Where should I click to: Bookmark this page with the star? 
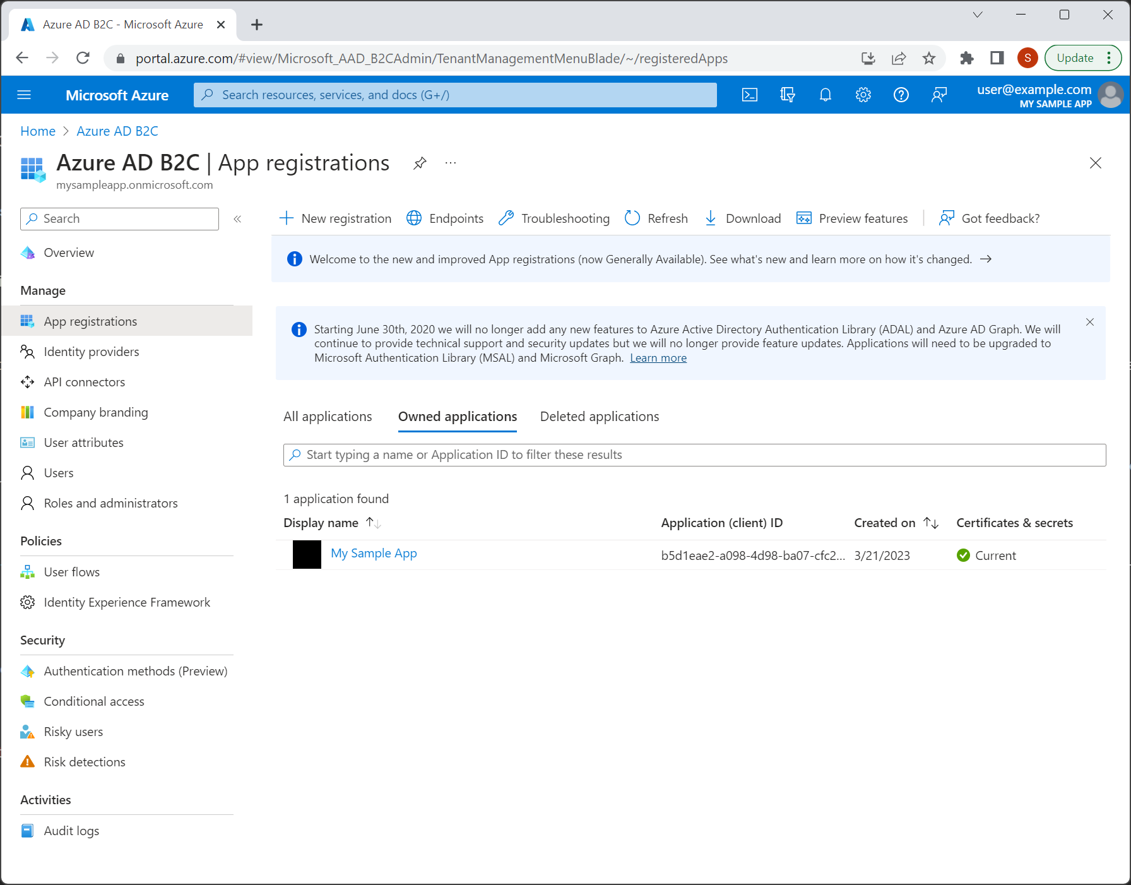928,58
